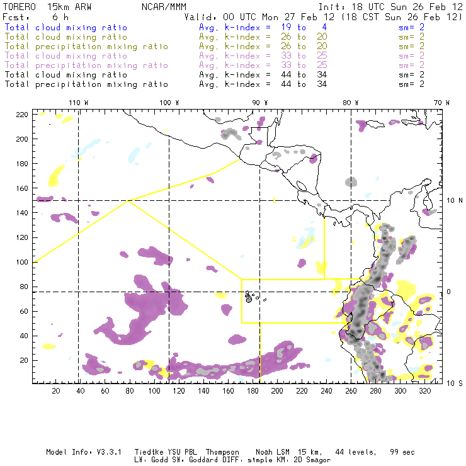Viewport: 466px width, 466px height.
Task: Select the "Thompson" microphysics label
Action: (x=222, y=452)
